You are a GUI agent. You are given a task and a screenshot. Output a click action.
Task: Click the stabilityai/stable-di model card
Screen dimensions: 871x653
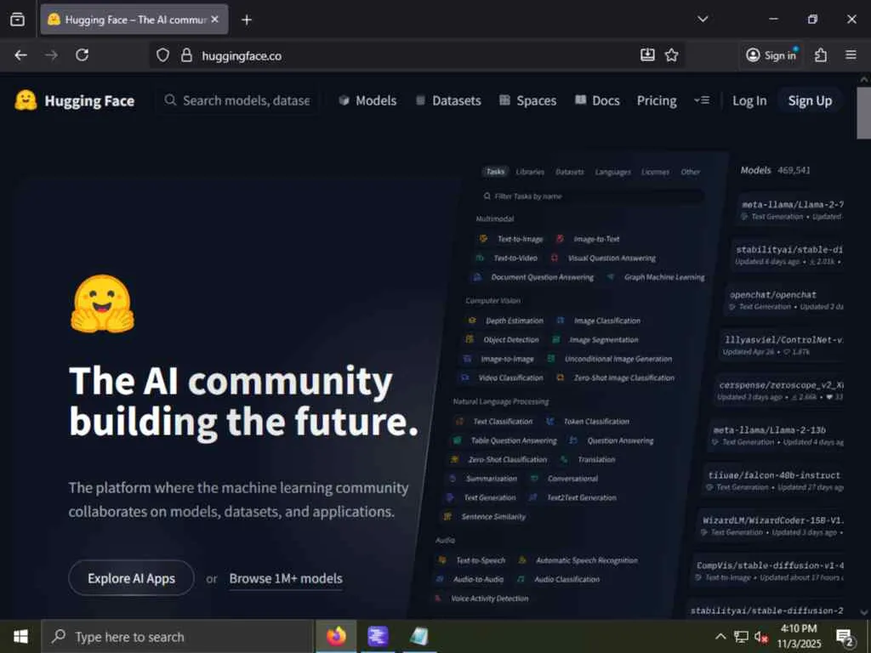pos(788,255)
